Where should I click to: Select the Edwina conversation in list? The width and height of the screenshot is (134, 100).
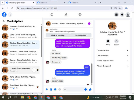(x=20, y=45)
